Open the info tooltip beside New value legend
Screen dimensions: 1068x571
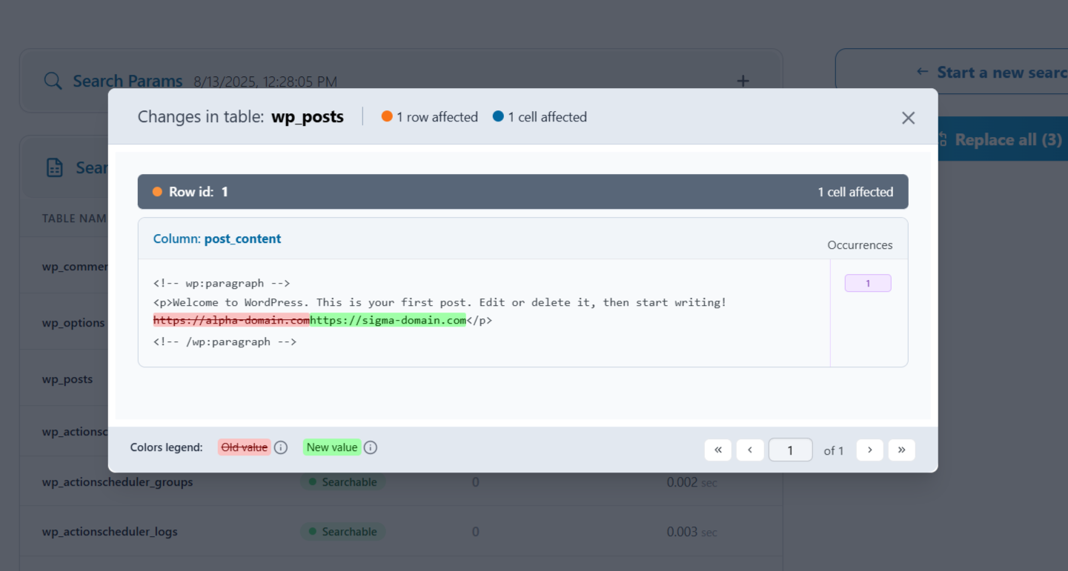coord(371,447)
